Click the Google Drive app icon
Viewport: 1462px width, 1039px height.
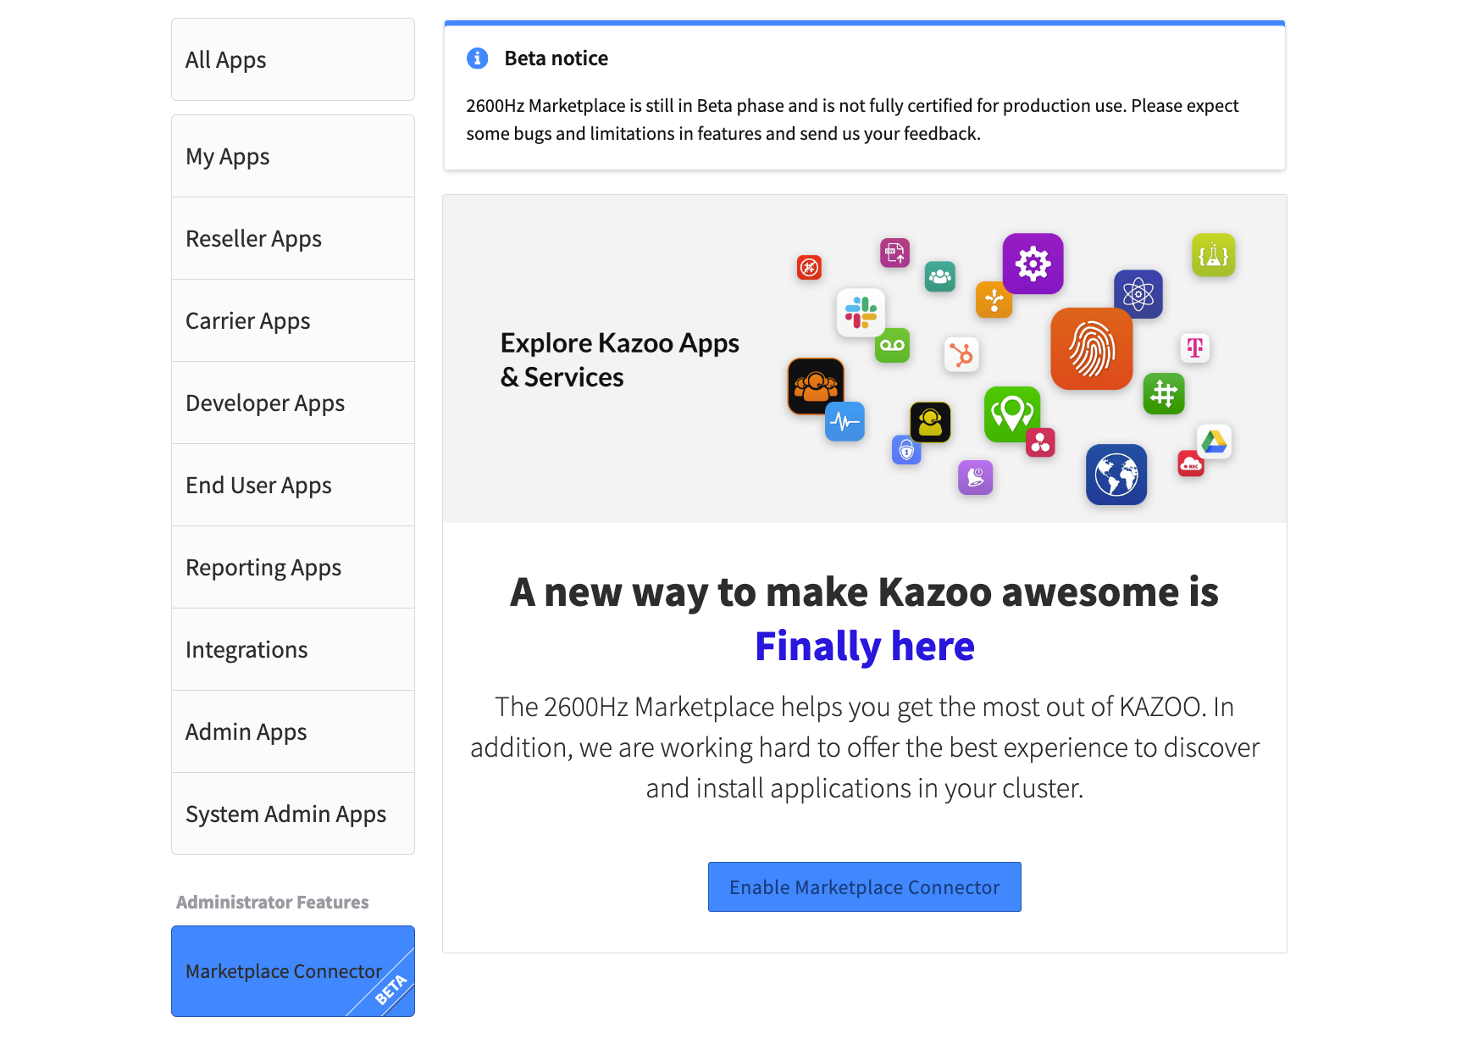tap(1214, 442)
